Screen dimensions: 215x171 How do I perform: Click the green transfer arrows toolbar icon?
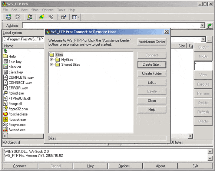(42, 17)
